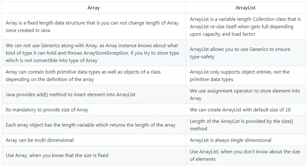
Task: Click the always single dimensional cell
Action: [246, 140]
